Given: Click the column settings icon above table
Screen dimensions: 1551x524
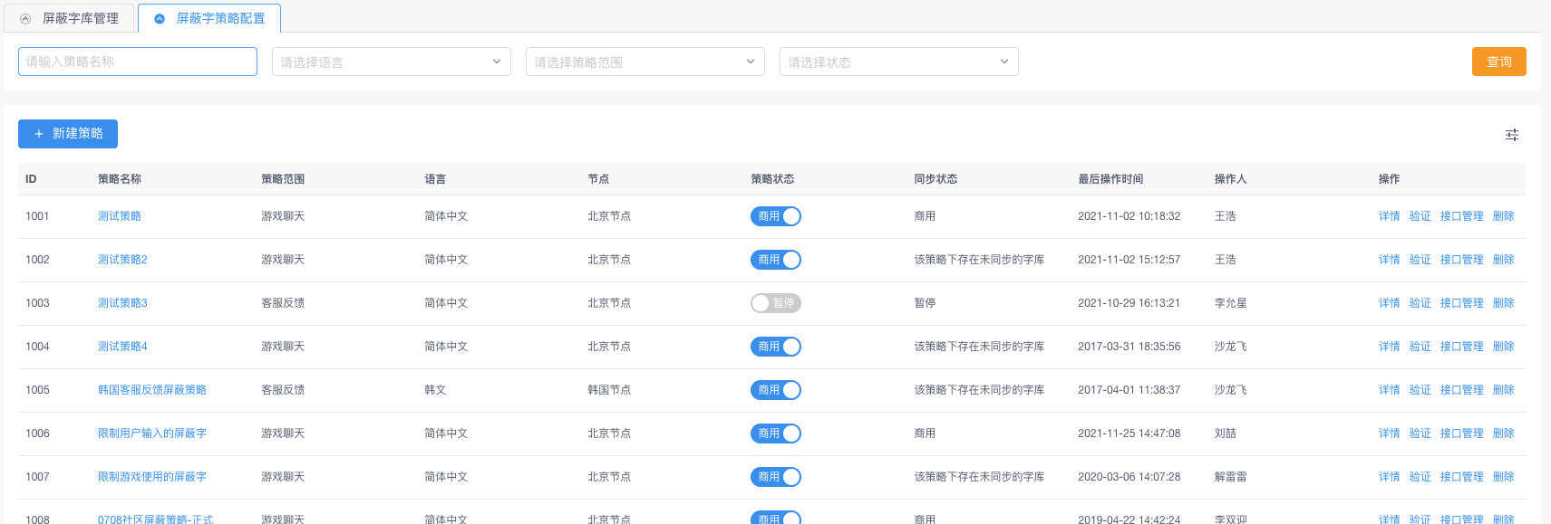Looking at the screenshot, I should [1511, 135].
